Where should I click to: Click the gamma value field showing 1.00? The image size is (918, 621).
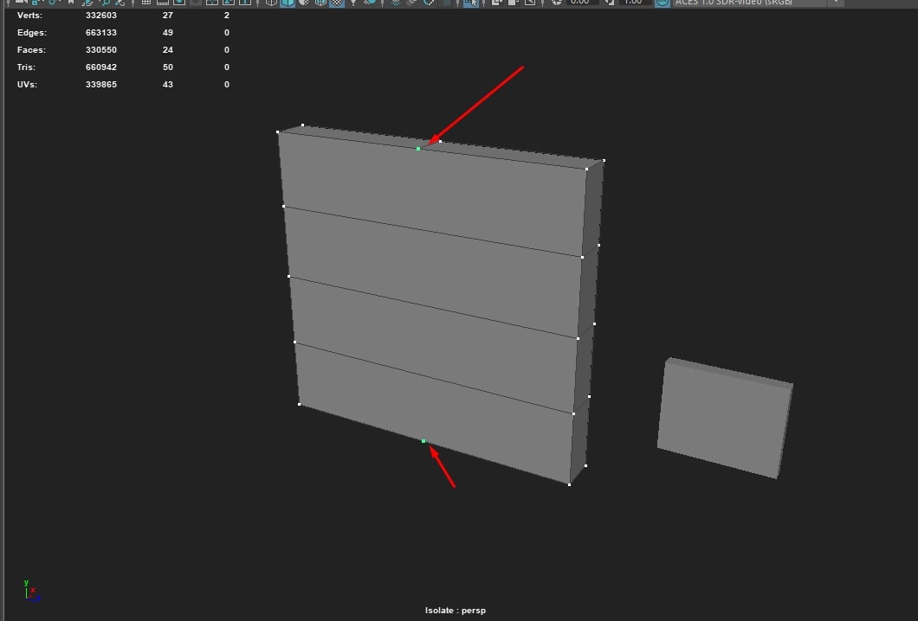point(635,3)
